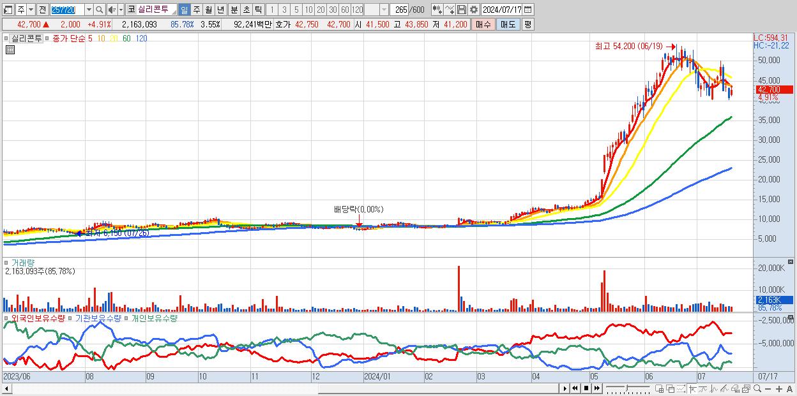Select the 120 interval button

coord(358,10)
